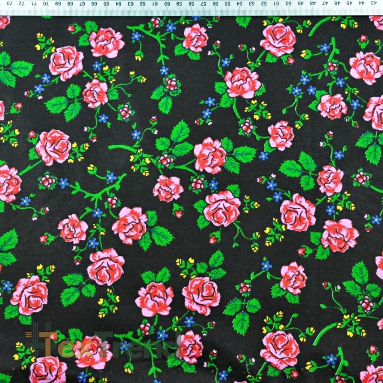Click the number 54 on the ruler
This screenshot has width=383, height=383.
pyautogui.click(x=240, y=4)
